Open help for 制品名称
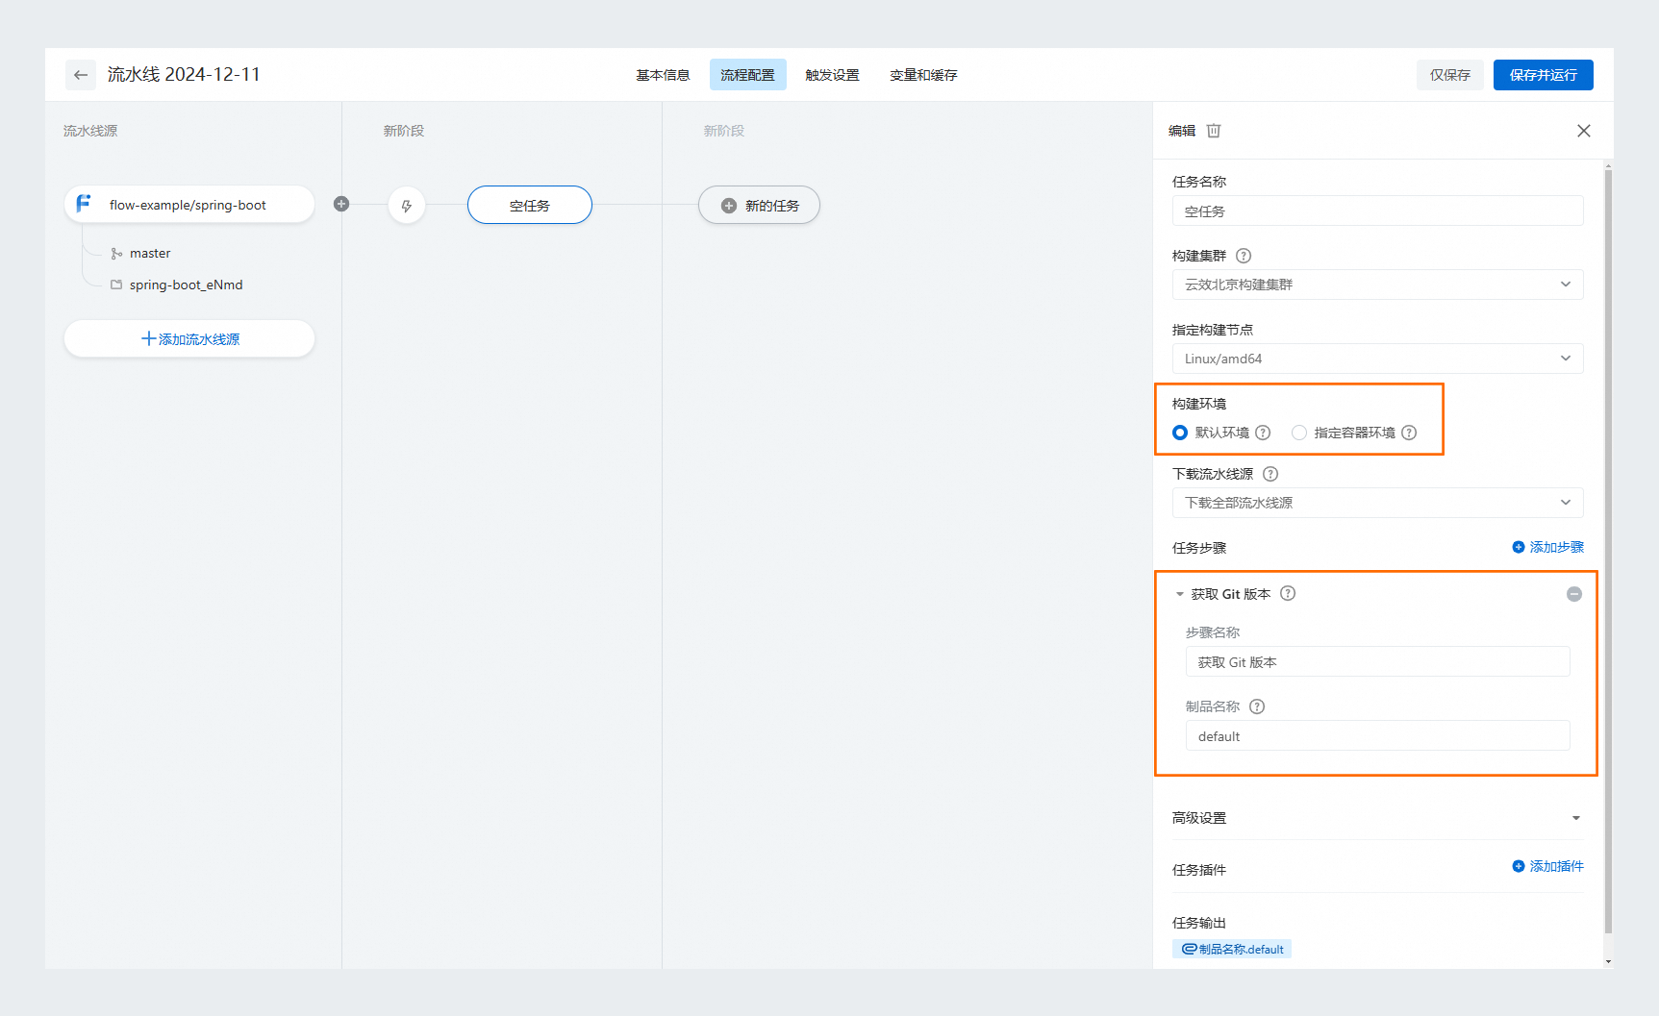1659x1016 pixels. (x=1257, y=706)
